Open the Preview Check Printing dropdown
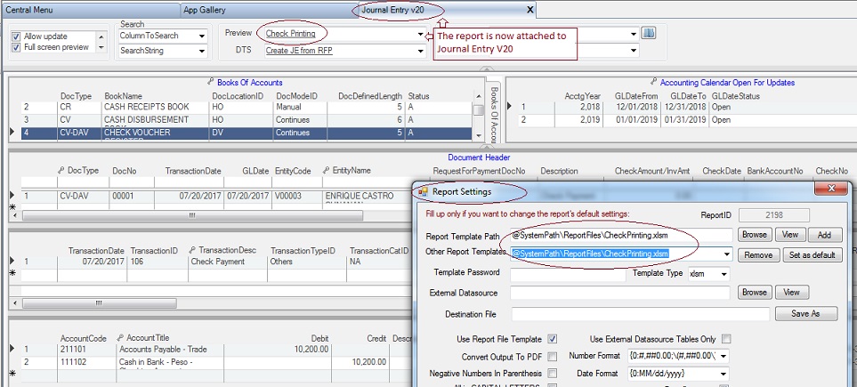The width and height of the screenshot is (857, 387). point(420,34)
